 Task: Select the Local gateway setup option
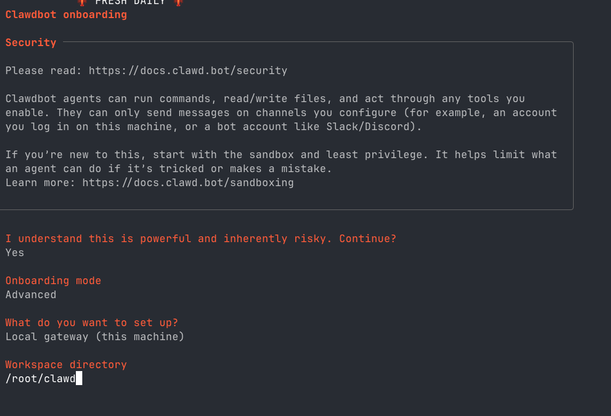[95, 336]
